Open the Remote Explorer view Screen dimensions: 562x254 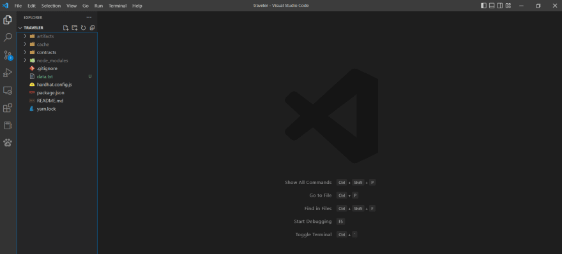point(8,90)
